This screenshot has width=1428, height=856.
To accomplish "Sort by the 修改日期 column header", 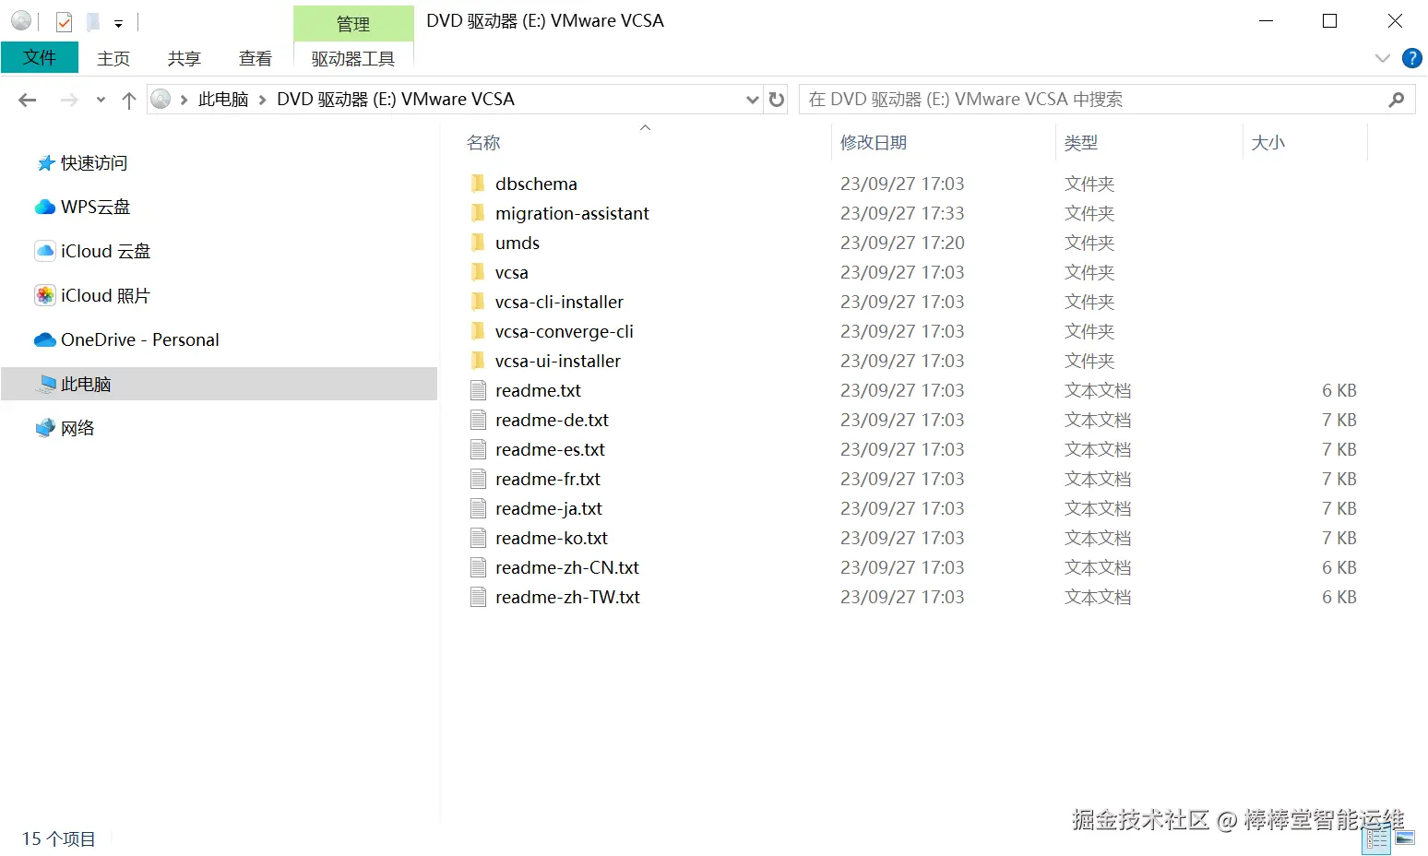I will (x=874, y=142).
